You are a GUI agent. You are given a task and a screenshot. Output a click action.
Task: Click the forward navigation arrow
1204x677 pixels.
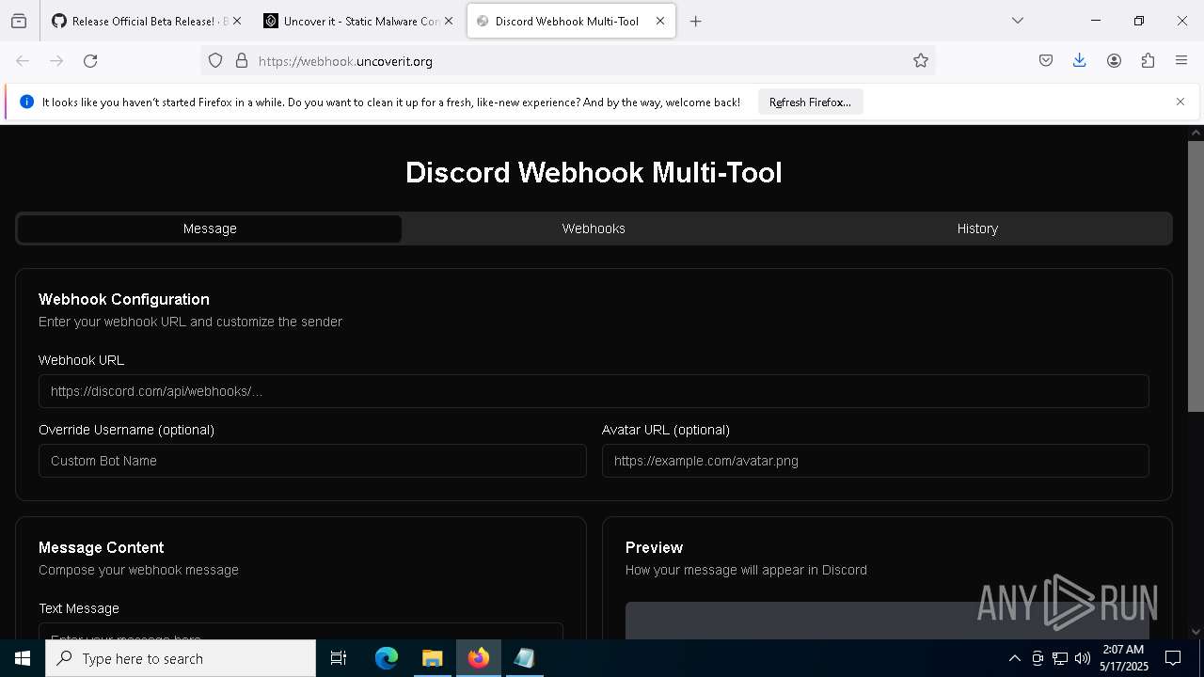coord(56,61)
